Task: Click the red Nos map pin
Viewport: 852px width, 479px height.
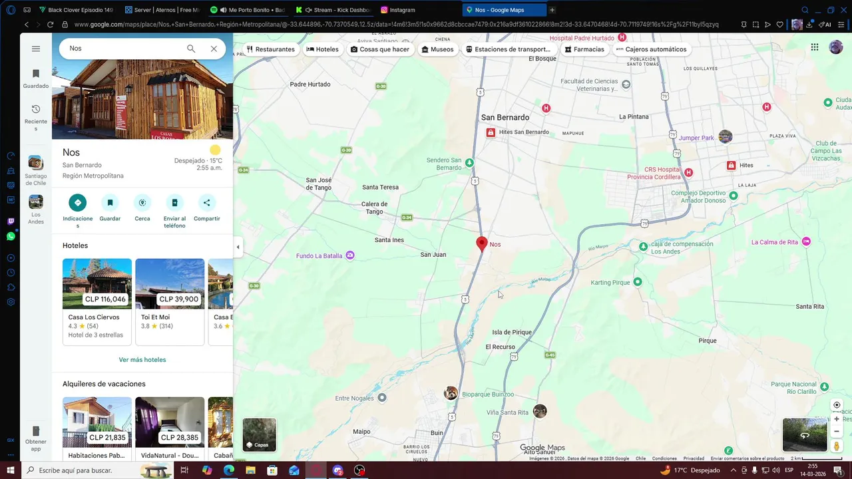Action: (x=482, y=243)
